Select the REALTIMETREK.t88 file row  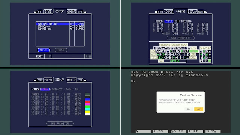(60, 24)
